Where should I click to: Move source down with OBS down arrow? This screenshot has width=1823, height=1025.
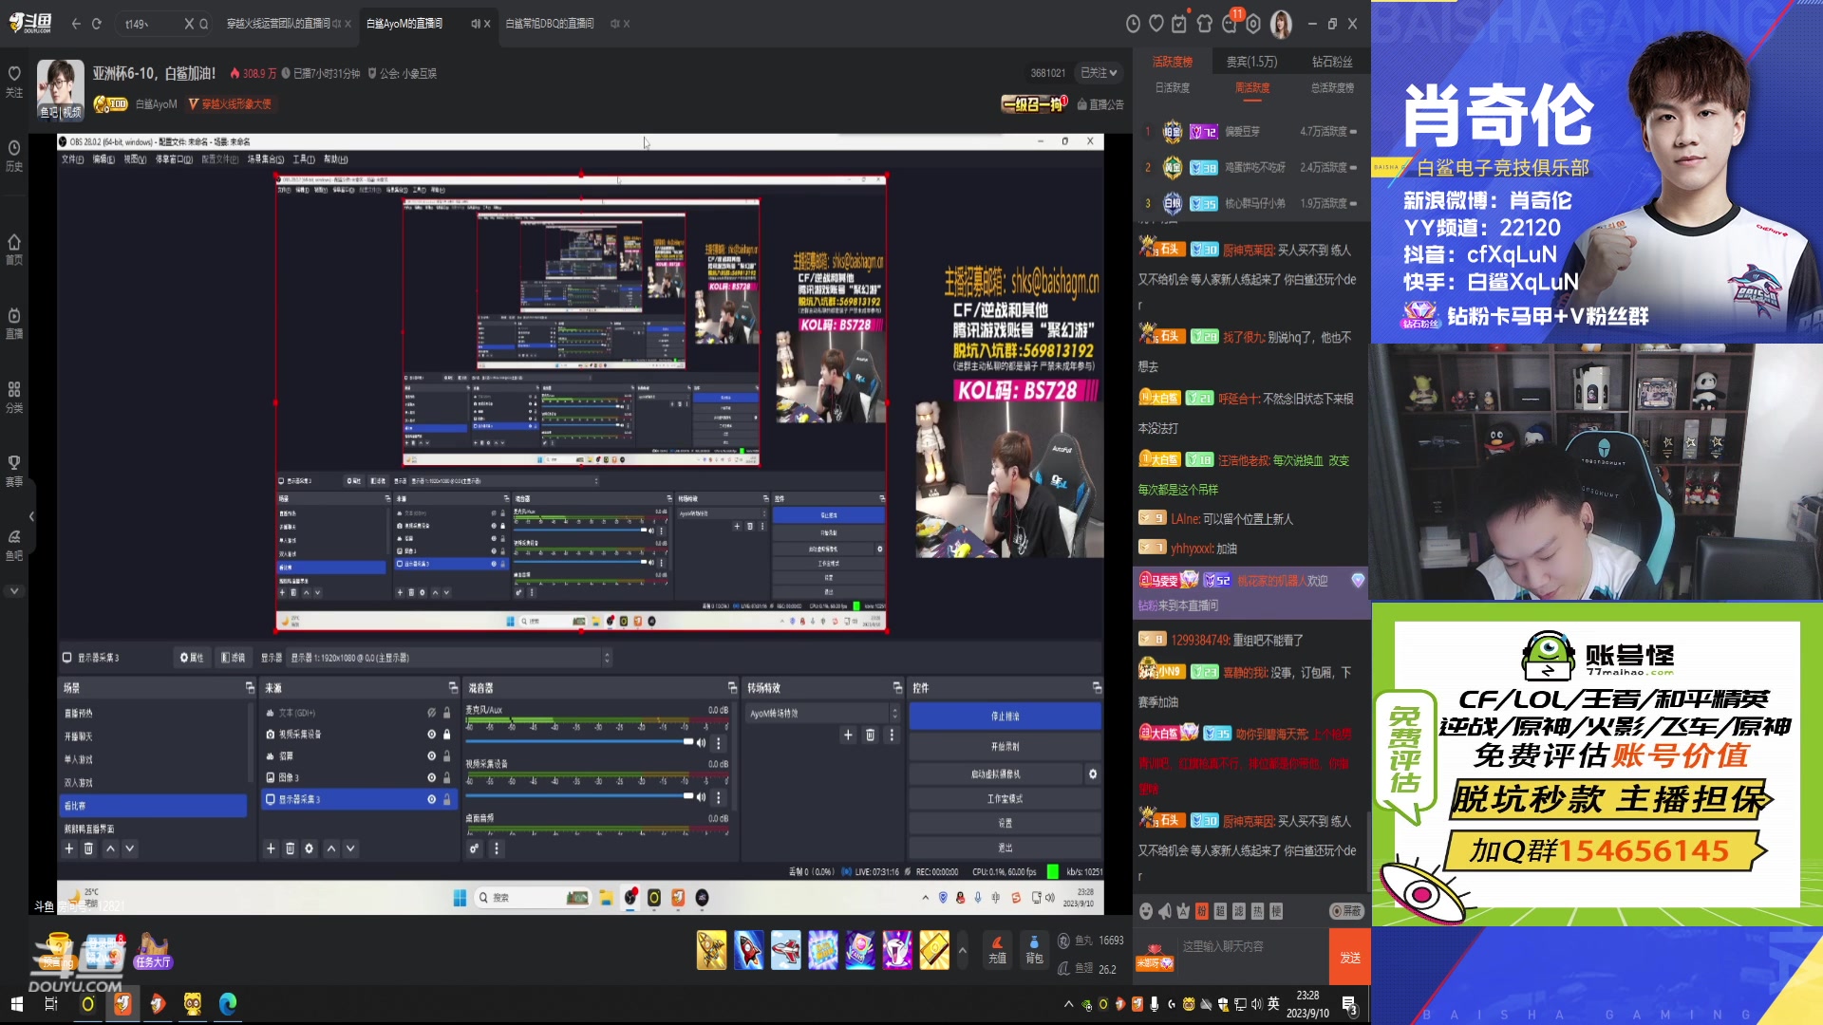coord(350,848)
